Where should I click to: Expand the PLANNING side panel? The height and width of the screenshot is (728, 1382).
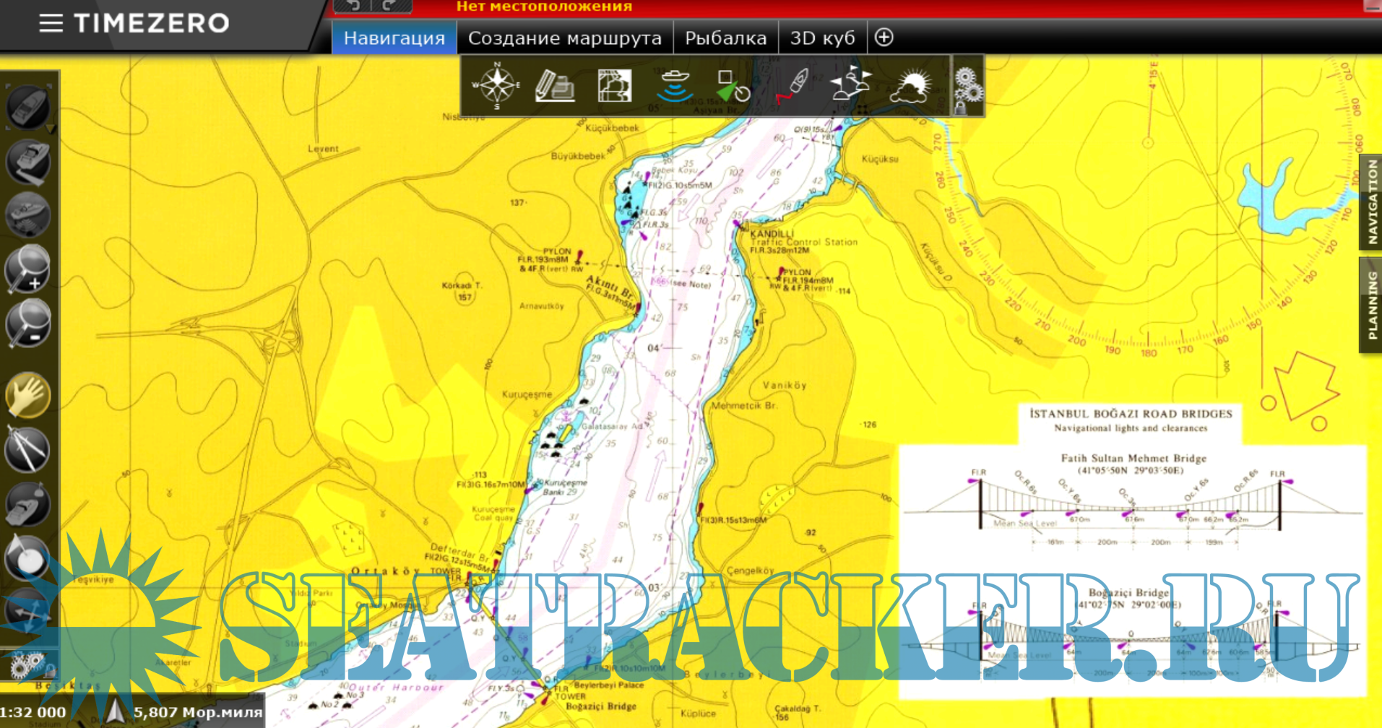pos(1371,305)
